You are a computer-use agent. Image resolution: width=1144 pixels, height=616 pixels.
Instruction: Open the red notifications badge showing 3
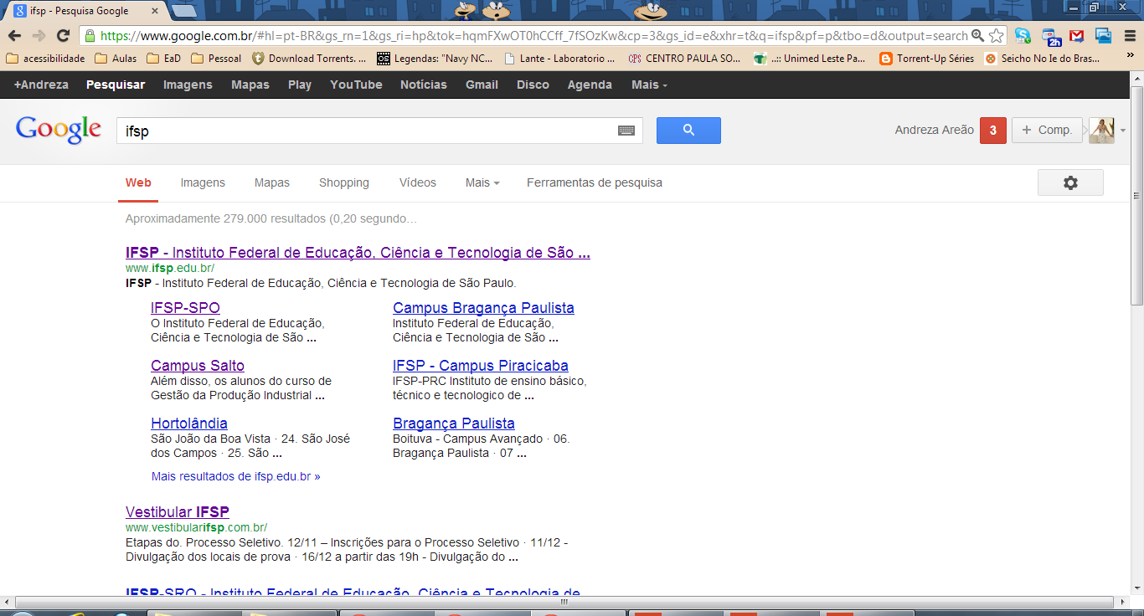coord(993,131)
